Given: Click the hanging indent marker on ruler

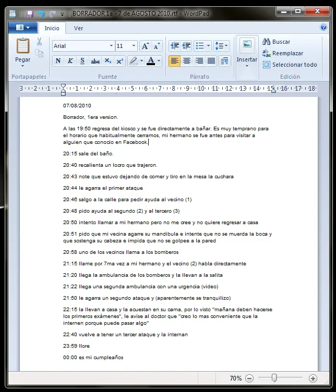Looking at the screenshot, I should tap(63, 91).
